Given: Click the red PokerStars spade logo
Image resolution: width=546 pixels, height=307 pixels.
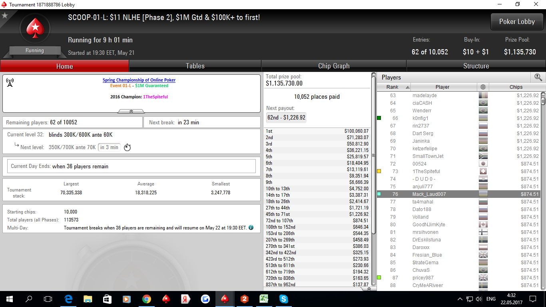Looking at the screenshot, I should 34,29.
